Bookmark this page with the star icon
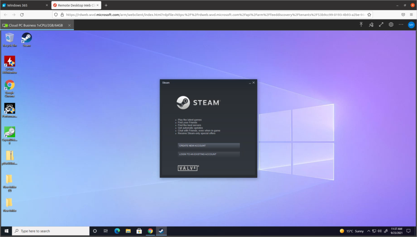Image resolution: width=417 pixels, height=237 pixels. [369, 15]
